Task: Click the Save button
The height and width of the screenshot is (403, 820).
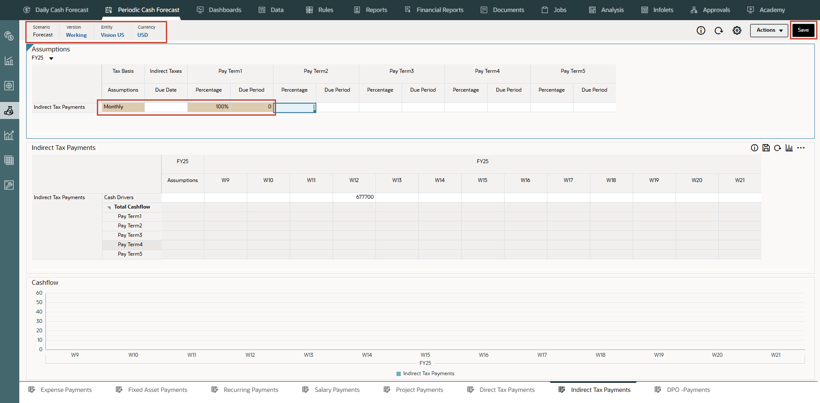Action: pos(803,30)
